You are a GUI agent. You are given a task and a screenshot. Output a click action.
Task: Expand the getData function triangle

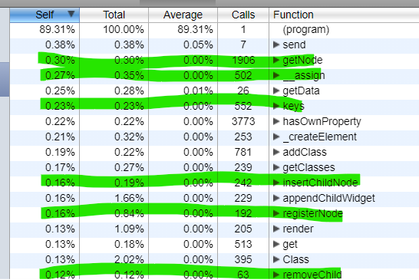pos(276,91)
